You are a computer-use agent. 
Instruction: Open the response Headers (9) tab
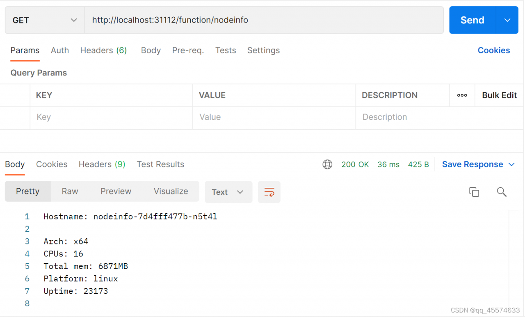(x=102, y=164)
